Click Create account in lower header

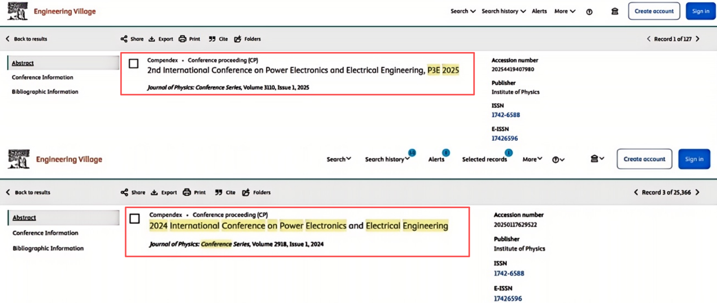pyautogui.click(x=644, y=159)
